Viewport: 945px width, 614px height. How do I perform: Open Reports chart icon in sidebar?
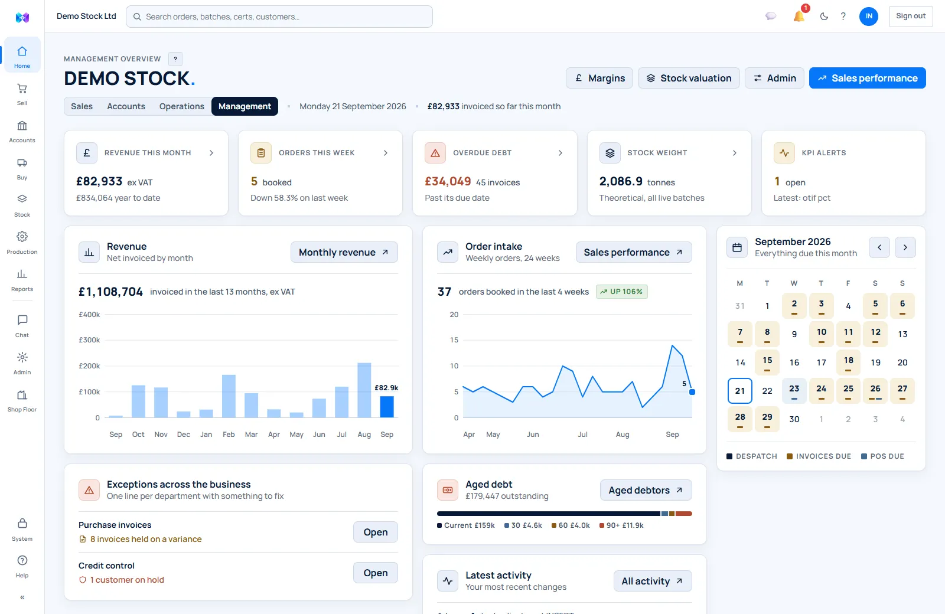pos(22,274)
